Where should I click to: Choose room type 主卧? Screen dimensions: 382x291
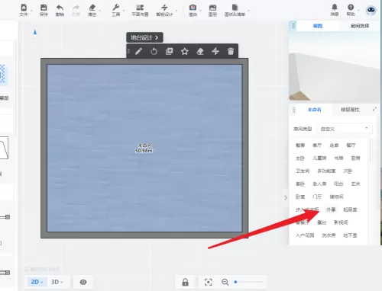[300, 158]
